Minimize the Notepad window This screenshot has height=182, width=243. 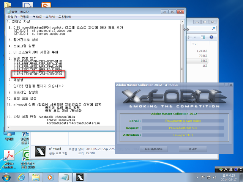pyautogui.click(x=165, y=12)
